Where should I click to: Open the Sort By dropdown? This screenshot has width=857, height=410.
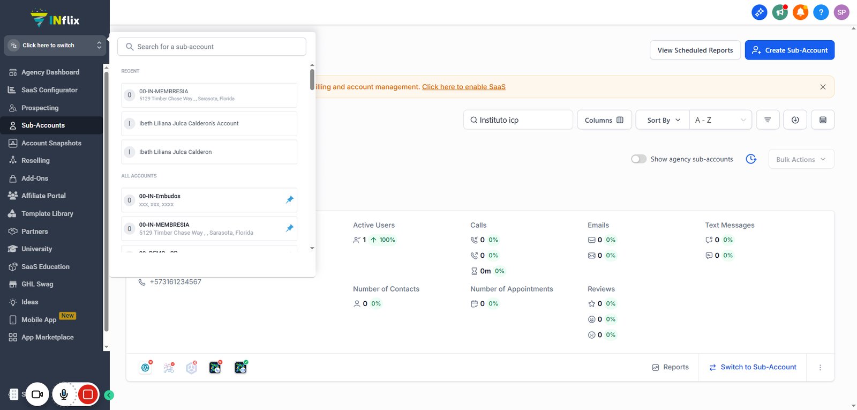coord(663,120)
